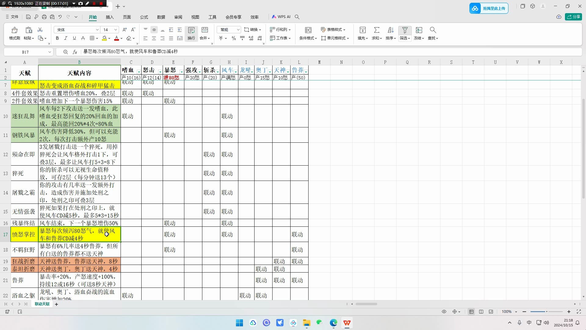
Task: Open 表格样式 table styles
Action: tap(333, 30)
